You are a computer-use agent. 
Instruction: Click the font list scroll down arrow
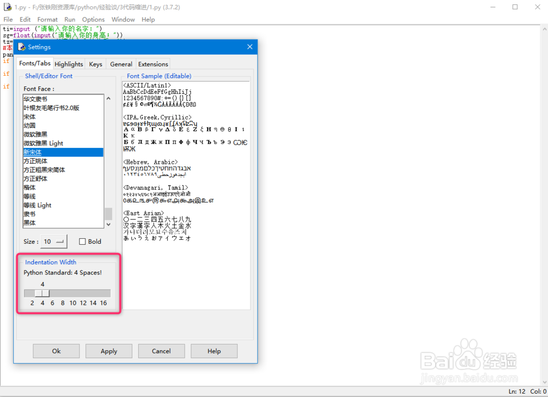pyautogui.click(x=109, y=224)
